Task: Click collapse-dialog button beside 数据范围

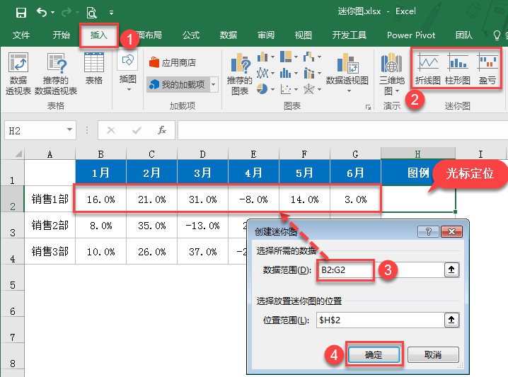Action: (x=451, y=269)
